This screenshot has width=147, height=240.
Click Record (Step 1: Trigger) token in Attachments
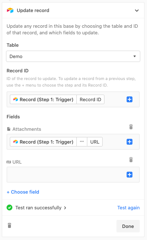[43, 142]
